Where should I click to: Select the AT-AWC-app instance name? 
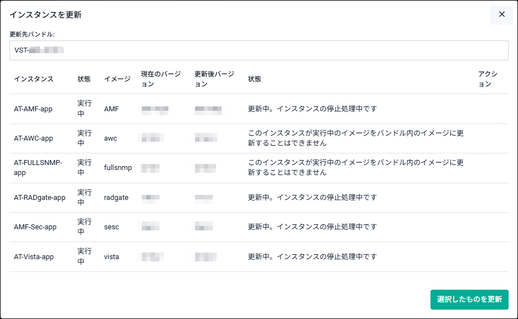[x=33, y=138]
